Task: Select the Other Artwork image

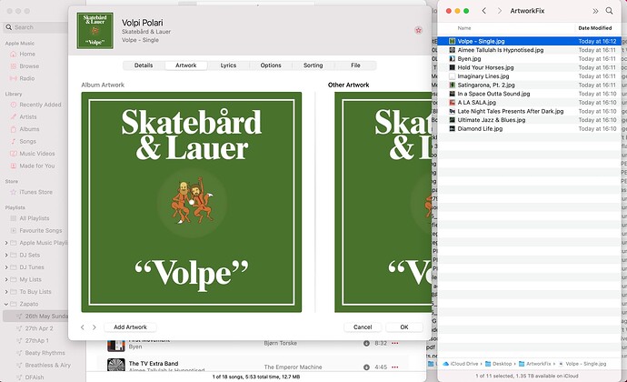Action: (x=383, y=202)
